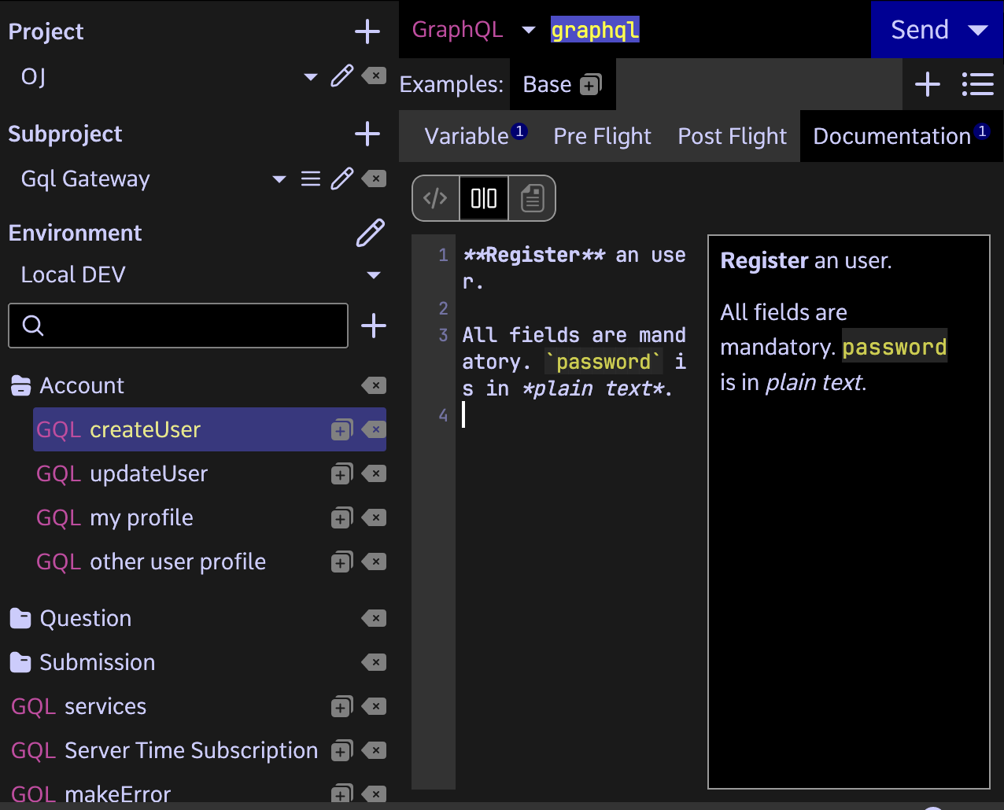Add a new example with plus icon
Viewport: 1004px width, 810px height.
tap(928, 84)
